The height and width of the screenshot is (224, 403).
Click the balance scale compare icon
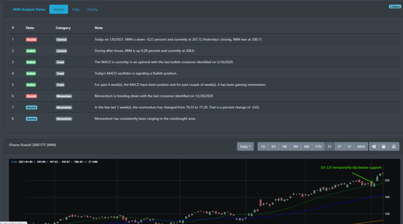click(x=394, y=146)
